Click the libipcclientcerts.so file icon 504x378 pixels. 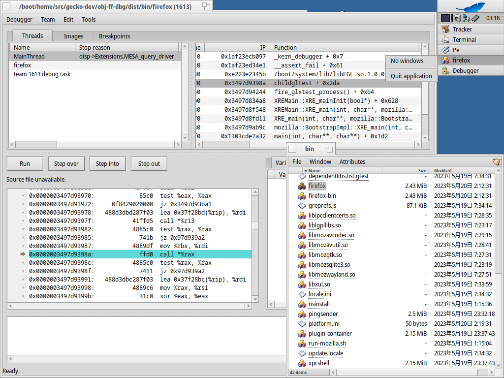click(x=302, y=216)
